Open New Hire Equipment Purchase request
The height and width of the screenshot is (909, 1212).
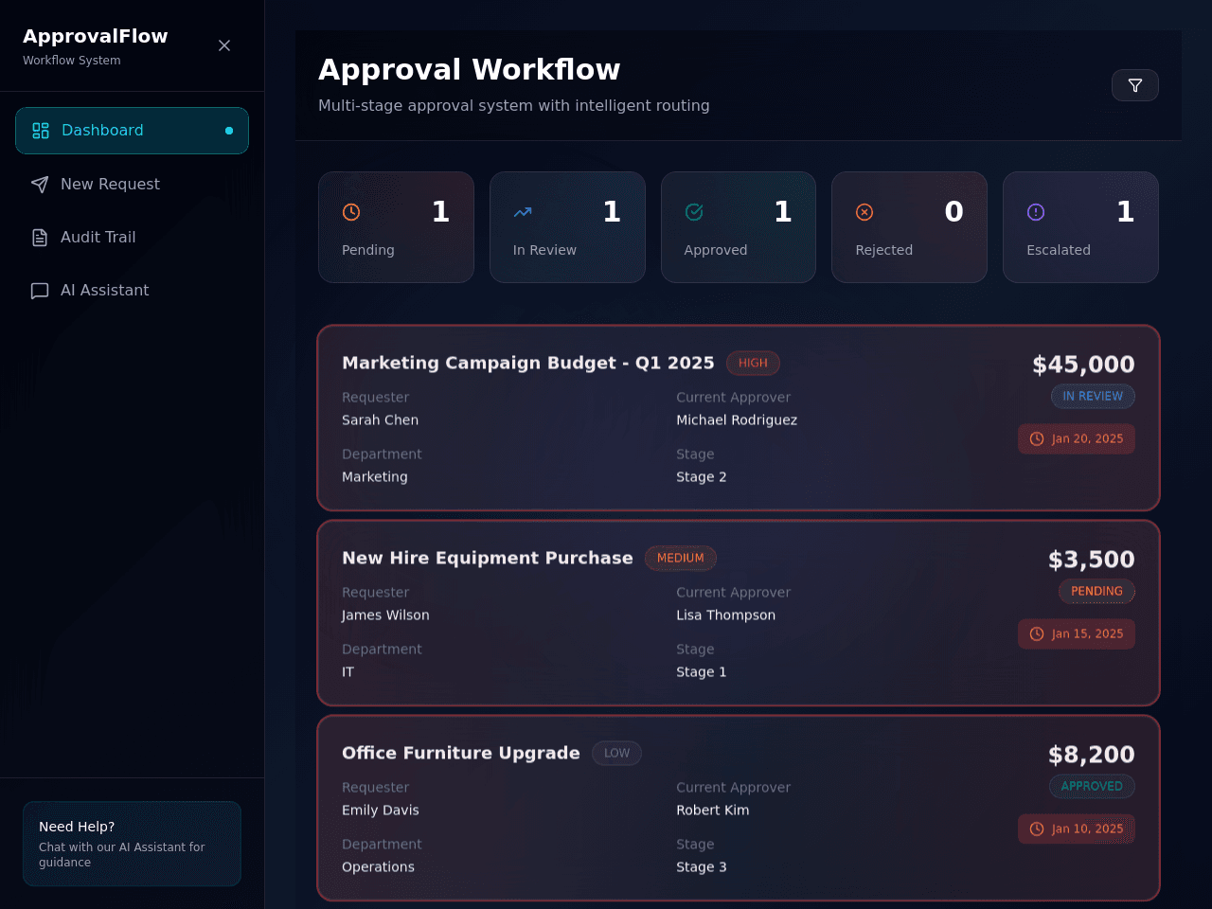(x=739, y=613)
